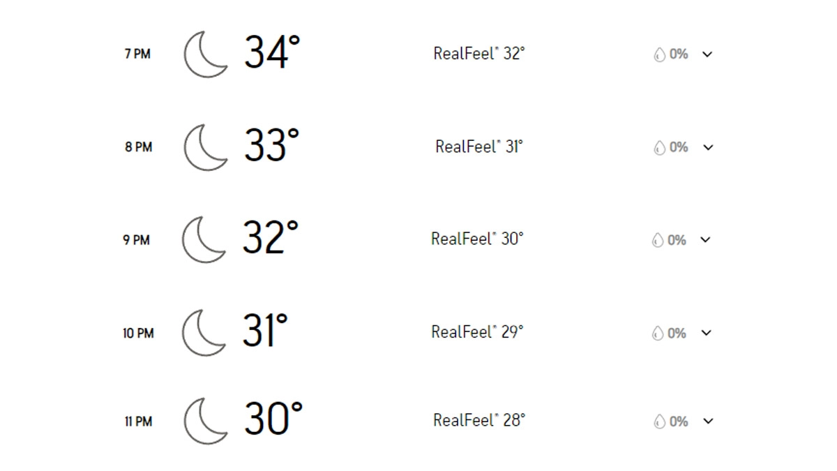Click the moon icon for 9 PM

[204, 239]
